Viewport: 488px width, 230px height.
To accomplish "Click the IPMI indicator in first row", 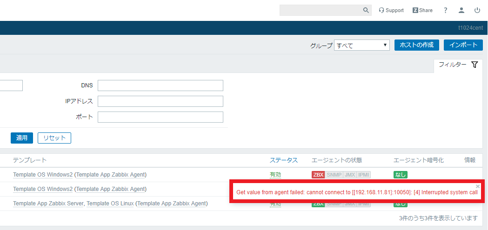I will point(363,175).
